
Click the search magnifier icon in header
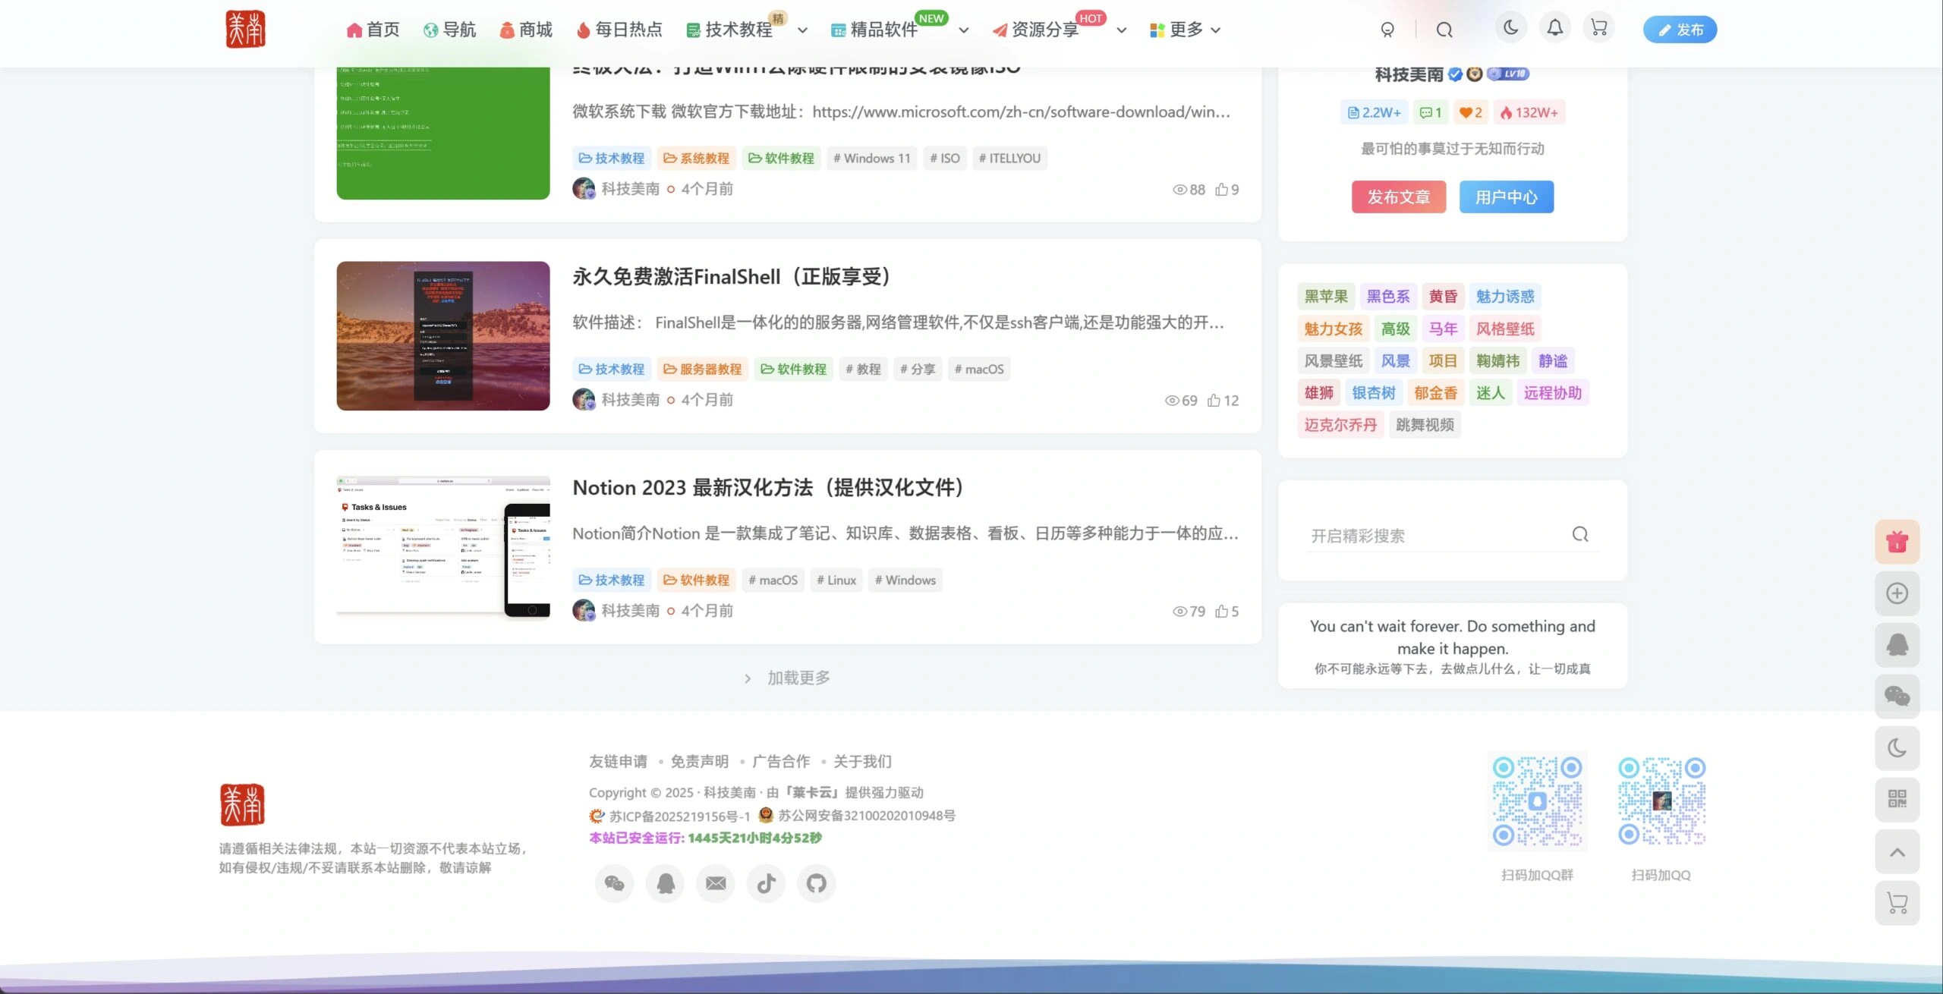pyautogui.click(x=1444, y=30)
